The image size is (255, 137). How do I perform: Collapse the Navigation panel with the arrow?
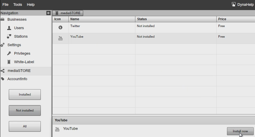tap(48, 13)
